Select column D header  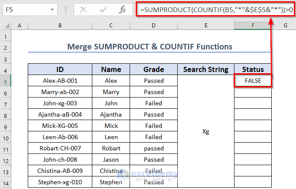(154, 26)
